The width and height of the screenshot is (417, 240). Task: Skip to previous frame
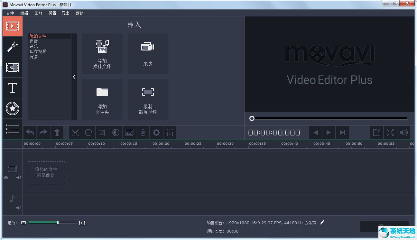point(315,133)
